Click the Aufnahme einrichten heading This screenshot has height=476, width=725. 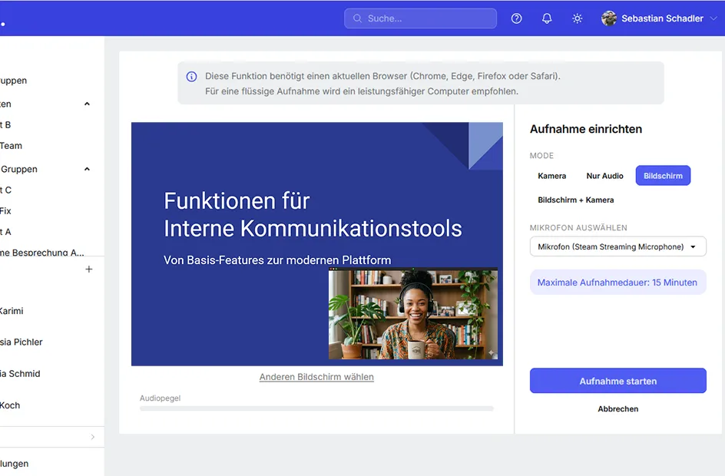586,129
